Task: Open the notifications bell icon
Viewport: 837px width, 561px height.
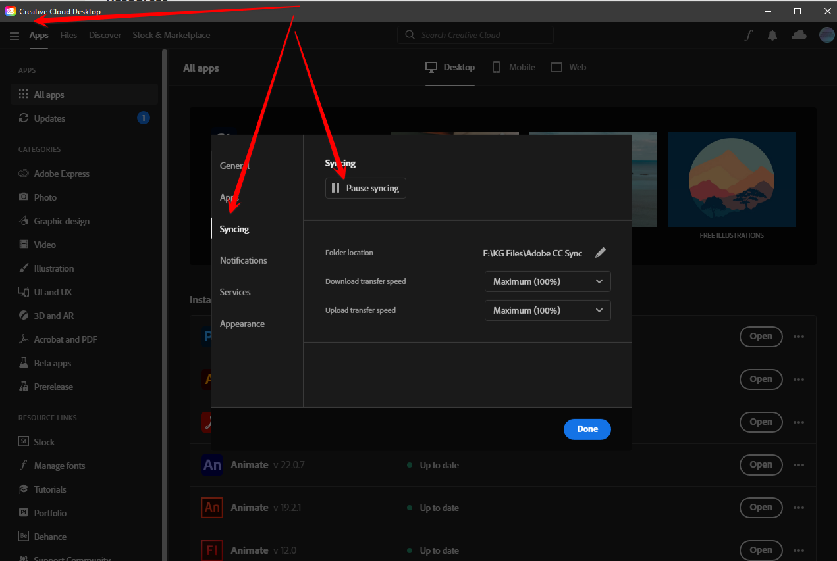Action: 772,35
